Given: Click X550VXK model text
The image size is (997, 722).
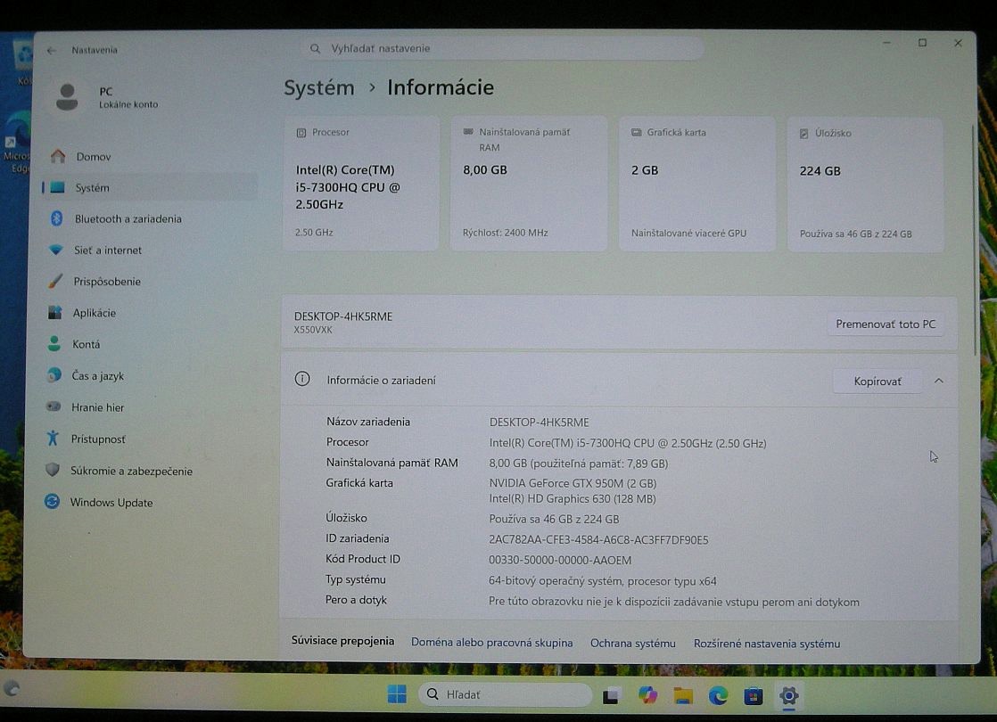Looking at the screenshot, I should click(x=313, y=330).
